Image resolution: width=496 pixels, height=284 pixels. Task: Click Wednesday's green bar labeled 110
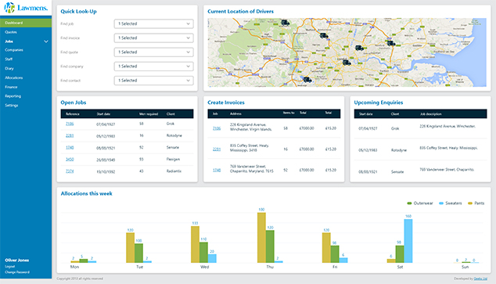(x=203, y=253)
